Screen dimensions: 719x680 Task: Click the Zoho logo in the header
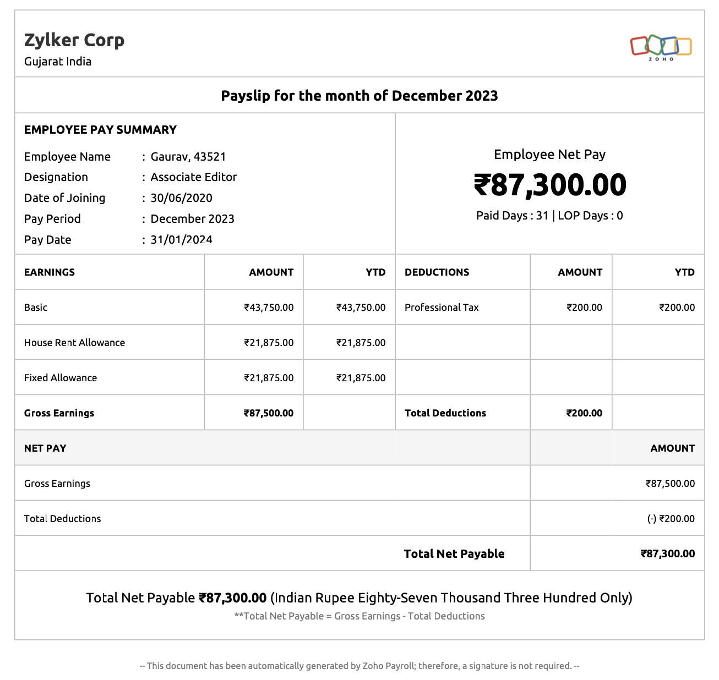[x=661, y=47]
